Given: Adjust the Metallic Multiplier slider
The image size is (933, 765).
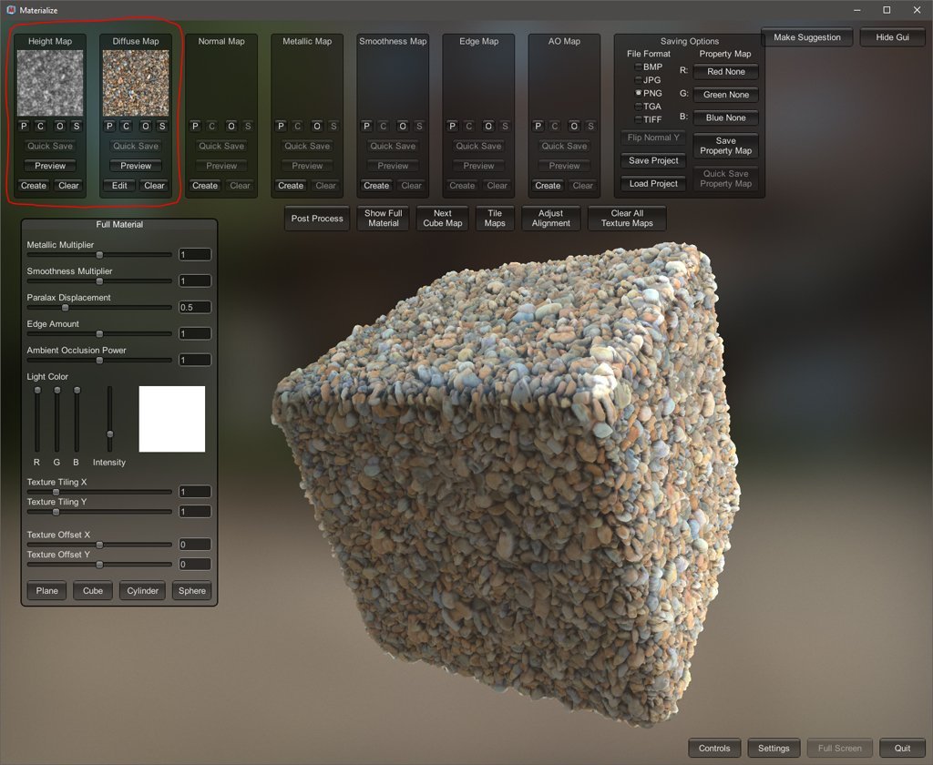Looking at the screenshot, I should 100,255.
